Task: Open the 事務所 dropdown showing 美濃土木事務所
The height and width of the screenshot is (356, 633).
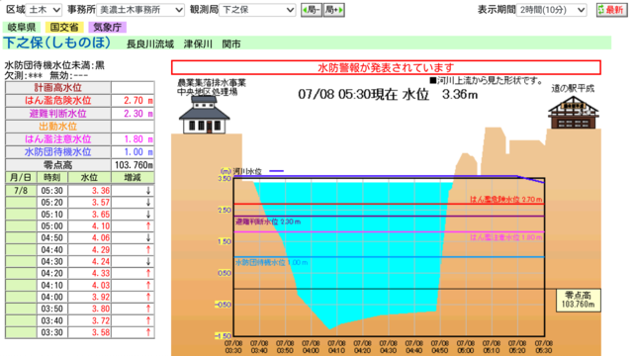Action: pyautogui.click(x=140, y=10)
